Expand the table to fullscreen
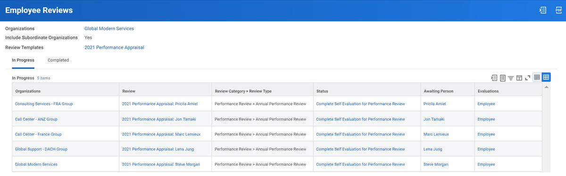This screenshot has height=176, width=566. pyautogui.click(x=527, y=78)
